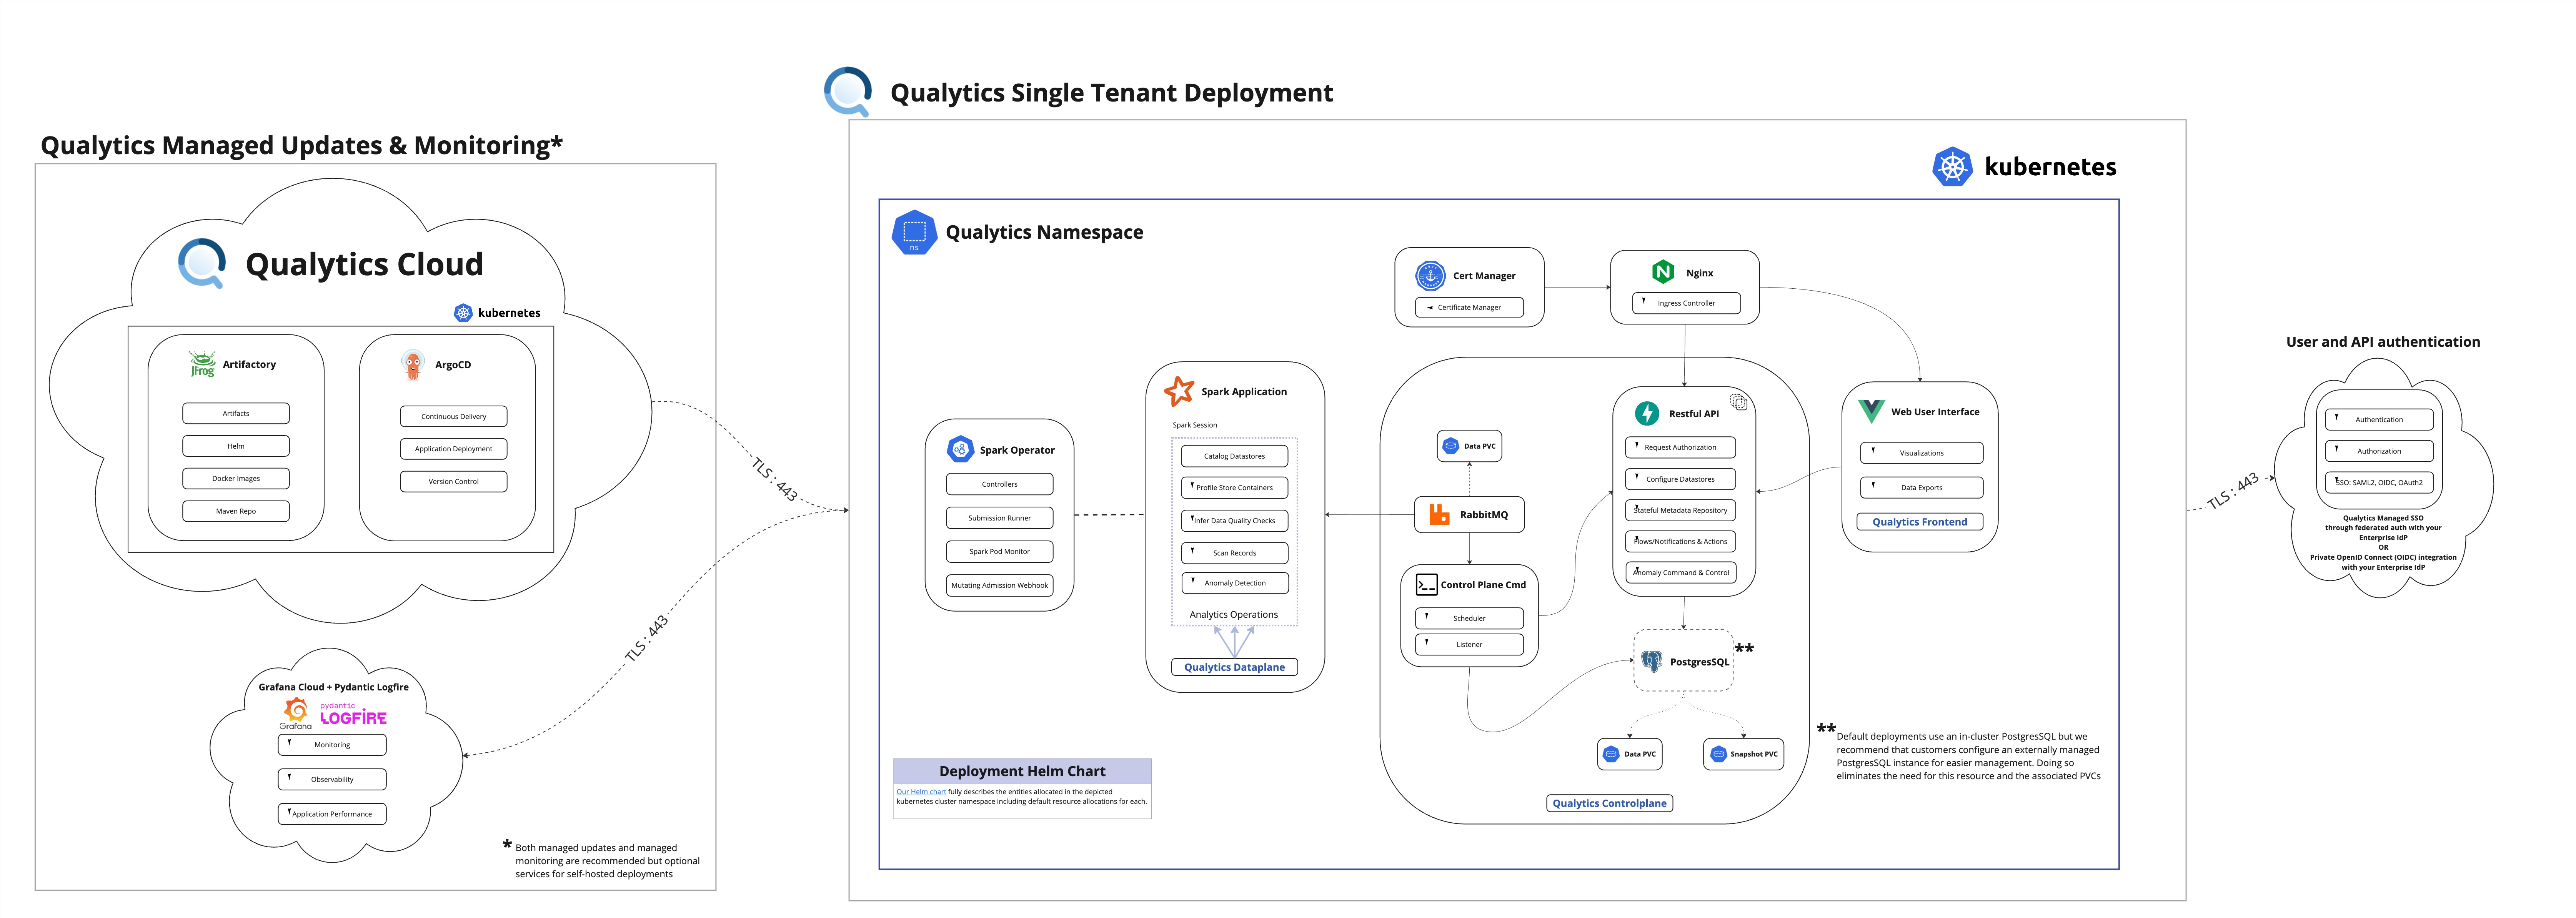Select the SSO: SAML2, OIDC, OAuth2 box
Viewport: 2576px width, 918px height.
(x=2379, y=482)
